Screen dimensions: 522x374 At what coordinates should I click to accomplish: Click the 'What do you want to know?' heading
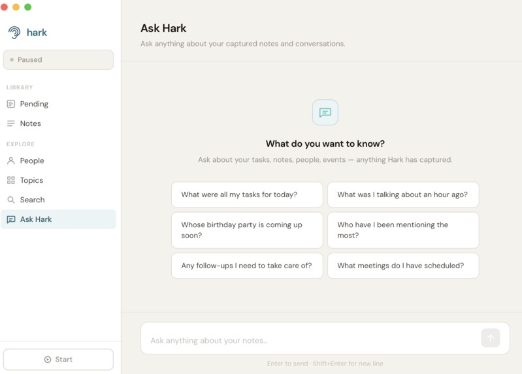click(325, 144)
